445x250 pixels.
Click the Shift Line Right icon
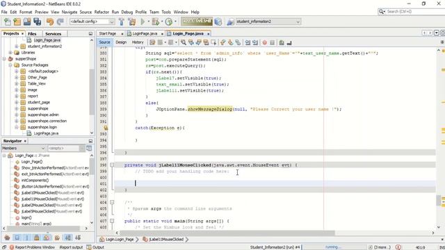[255, 42]
